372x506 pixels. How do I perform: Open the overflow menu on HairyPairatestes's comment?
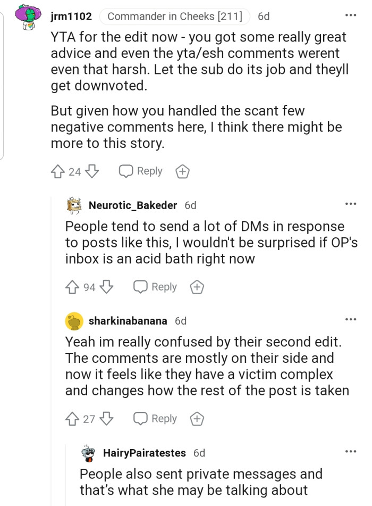point(351,452)
